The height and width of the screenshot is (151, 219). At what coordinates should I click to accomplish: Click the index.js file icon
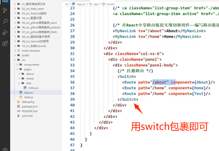point(21,97)
